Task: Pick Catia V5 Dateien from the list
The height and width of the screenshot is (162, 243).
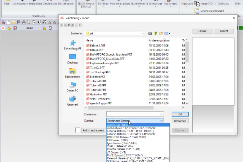Action: tap(128, 133)
